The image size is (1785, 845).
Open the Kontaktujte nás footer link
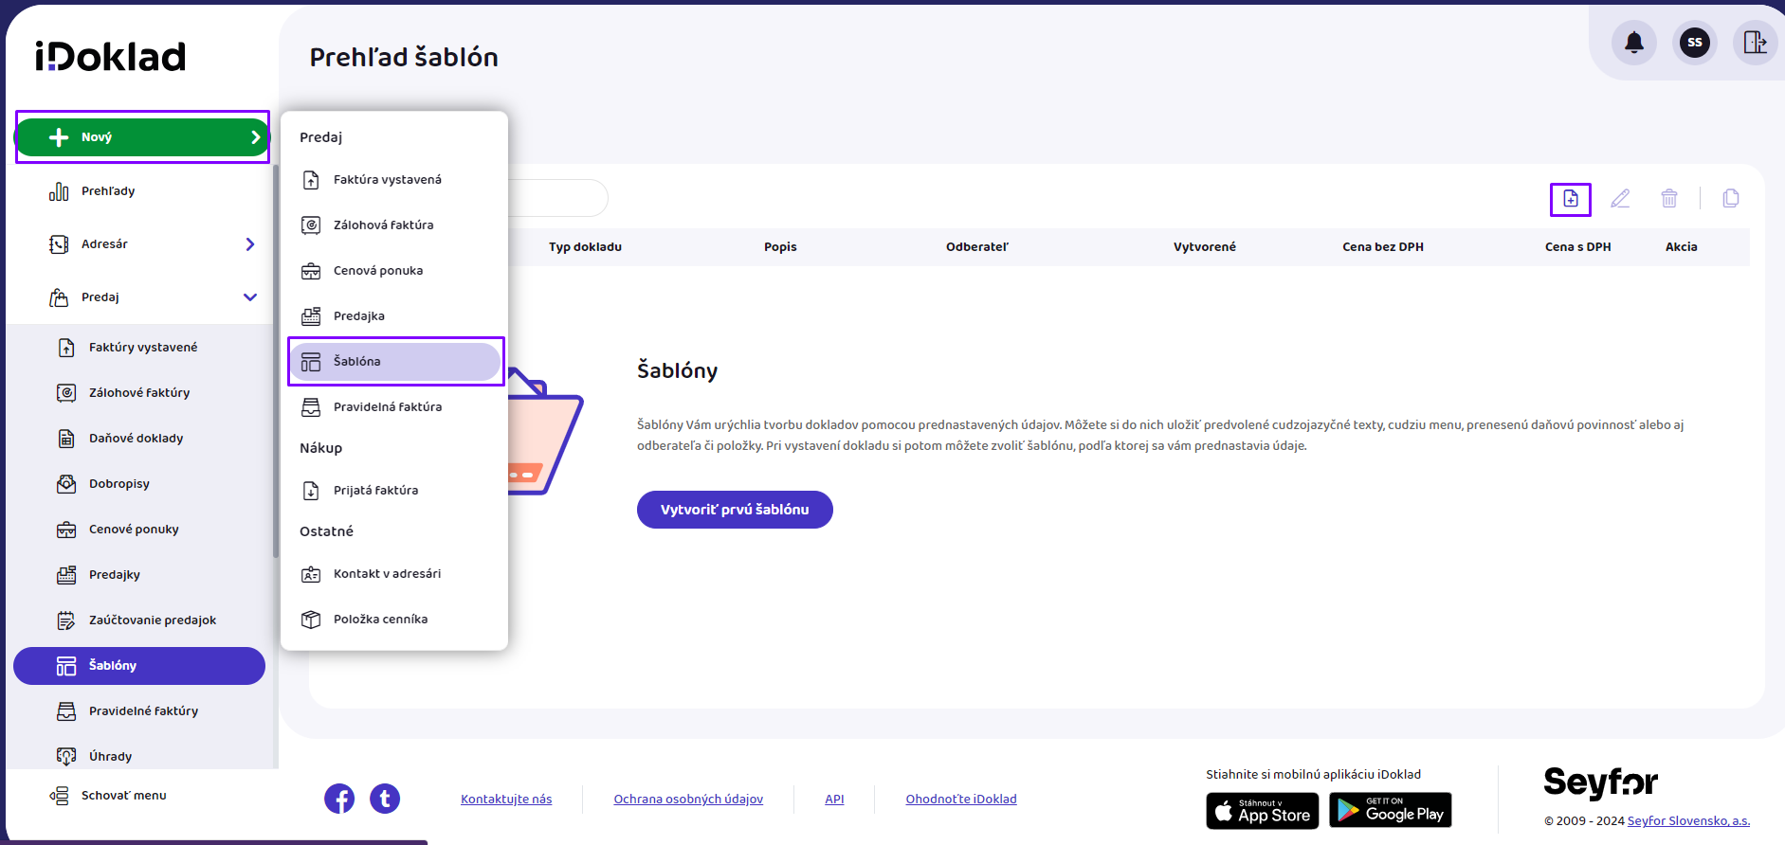[506, 800]
